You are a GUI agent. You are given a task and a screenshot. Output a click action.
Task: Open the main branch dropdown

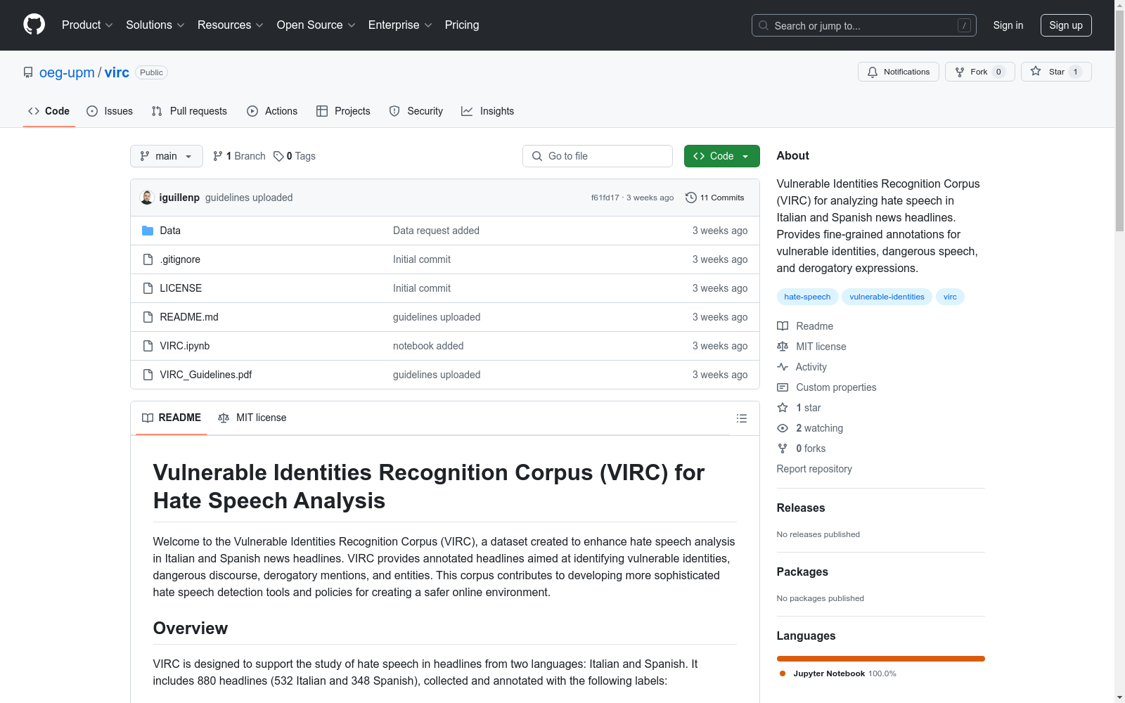(167, 156)
